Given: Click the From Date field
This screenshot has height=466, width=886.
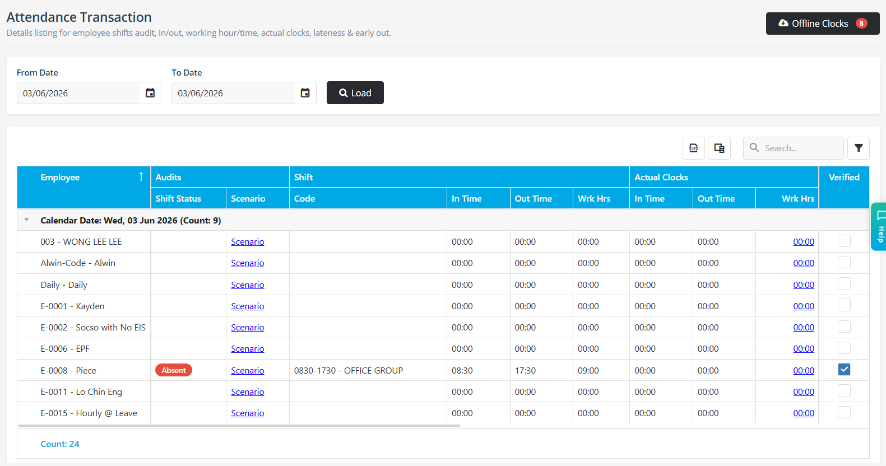Looking at the screenshot, I should pos(78,93).
